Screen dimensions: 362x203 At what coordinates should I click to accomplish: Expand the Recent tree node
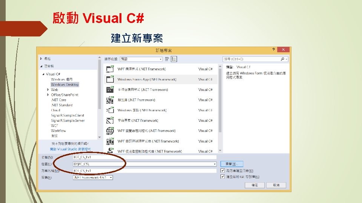pyautogui.click(x=41, y=59)
